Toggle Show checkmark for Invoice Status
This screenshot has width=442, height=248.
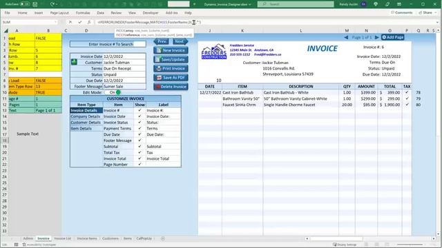point(140,123)
